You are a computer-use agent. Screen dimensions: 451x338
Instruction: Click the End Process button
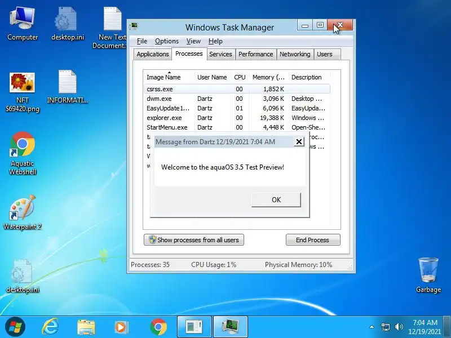click(x=313, y=240)
